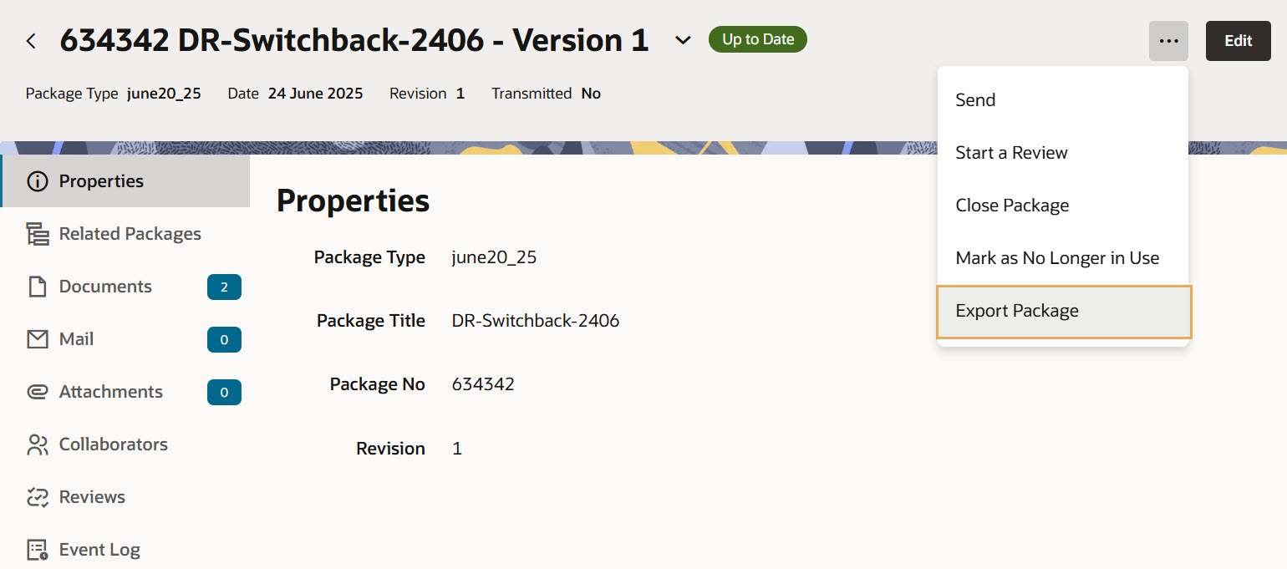Click the Mail envelope icon
The image size is (1287, 569).
[38, 339]
